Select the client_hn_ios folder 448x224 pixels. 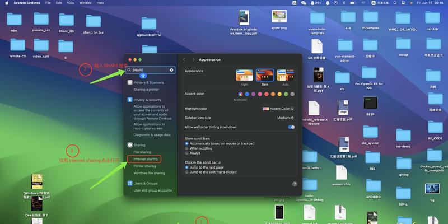(x=94, y=21)
